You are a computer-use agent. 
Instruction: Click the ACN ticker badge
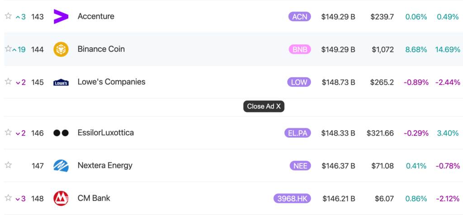(300, 17)
